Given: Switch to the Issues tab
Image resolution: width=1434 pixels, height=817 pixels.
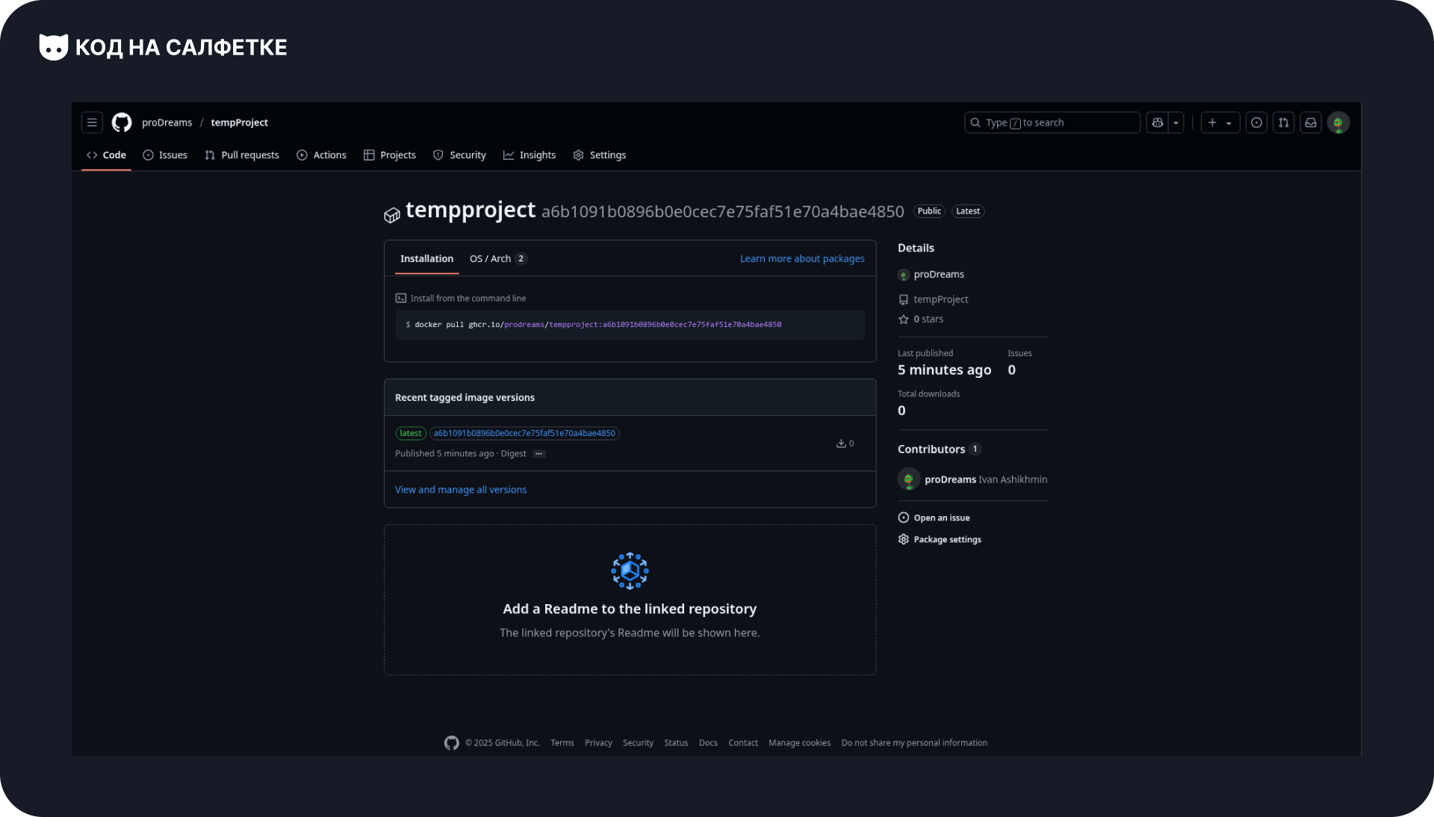Looking at the screenshot, I should (165, 155).
